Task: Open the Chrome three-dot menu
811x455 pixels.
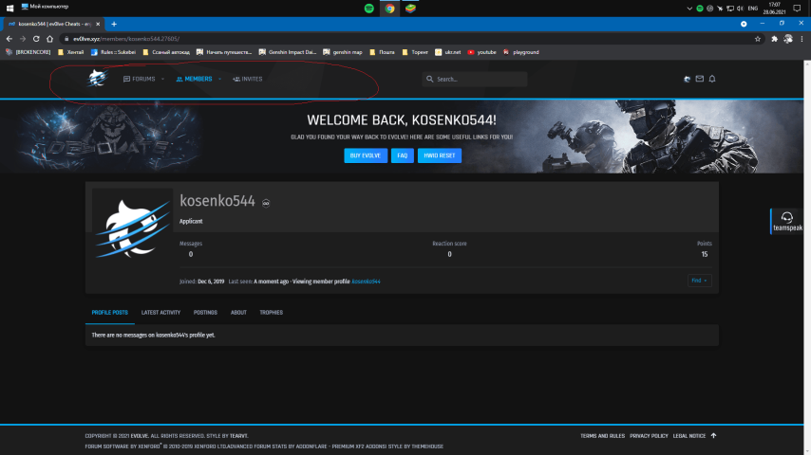Action: click(802, 39)
